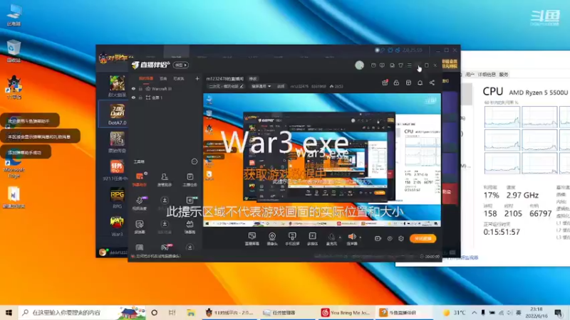
Task: Click the button right of the mode dropdown
Action: point(281,86)
